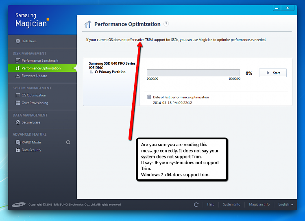Open OS Optimization page
The width and height of the screenshot is (305, 221).
(x=34, y=95)
